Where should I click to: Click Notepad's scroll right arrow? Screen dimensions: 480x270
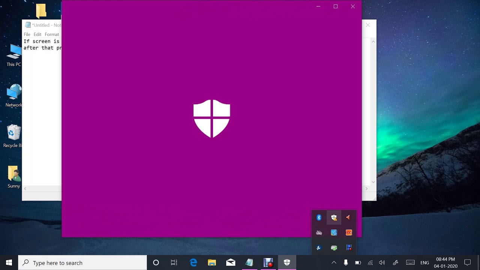(x=367, y=189)
